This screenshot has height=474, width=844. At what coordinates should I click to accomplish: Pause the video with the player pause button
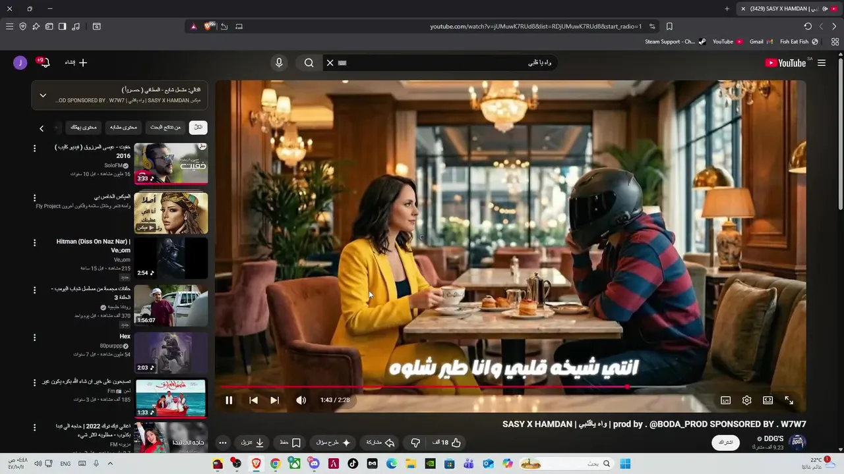click(x=229, y=400)
